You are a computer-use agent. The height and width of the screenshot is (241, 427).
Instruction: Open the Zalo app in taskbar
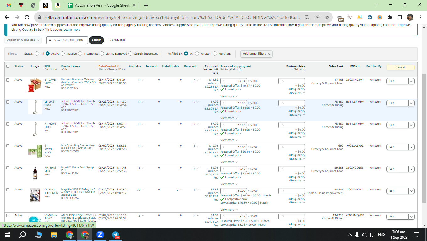[x=100, y=234]
